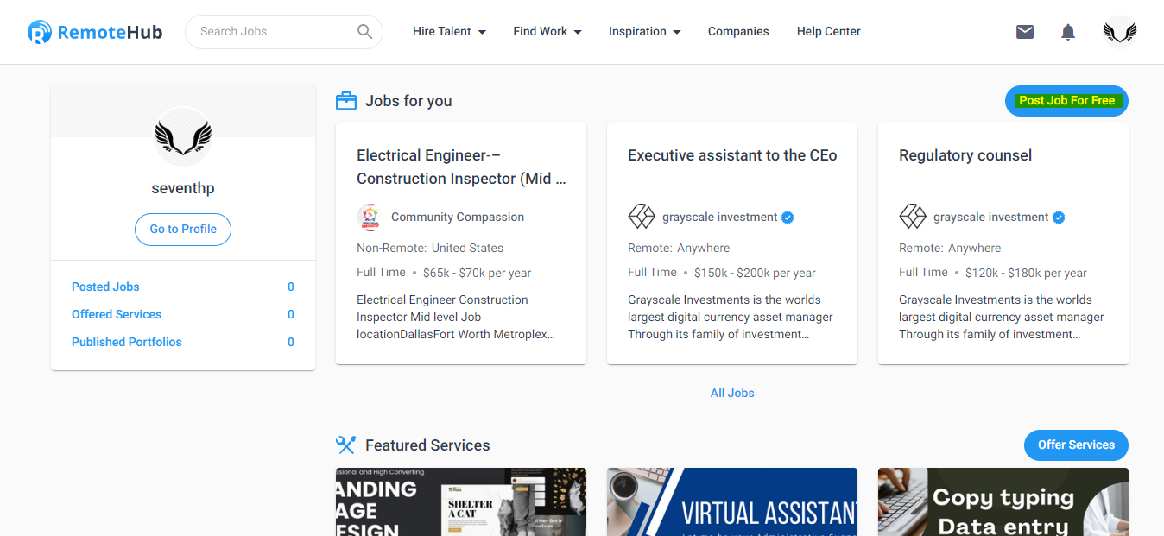The width and height of the screenshot is (1164, 536).
Task: Open the Published Portfolios link
Action: 127,342
